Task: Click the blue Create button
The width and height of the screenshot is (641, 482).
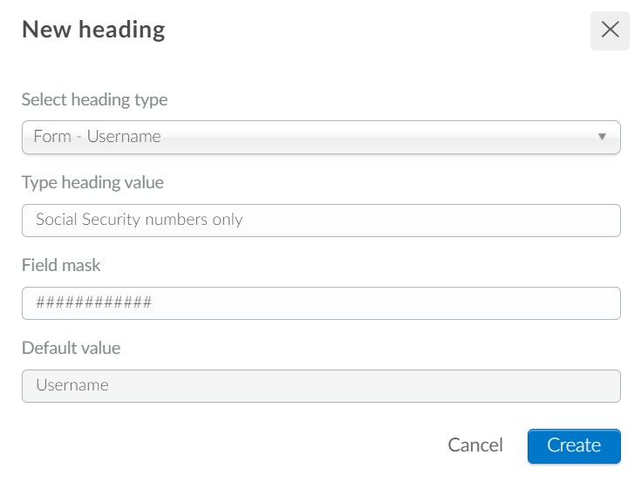Action: coord(574,446)
